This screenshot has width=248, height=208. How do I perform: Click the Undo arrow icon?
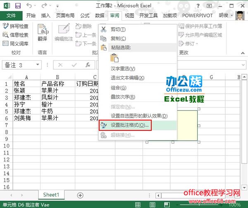(29, 6)
